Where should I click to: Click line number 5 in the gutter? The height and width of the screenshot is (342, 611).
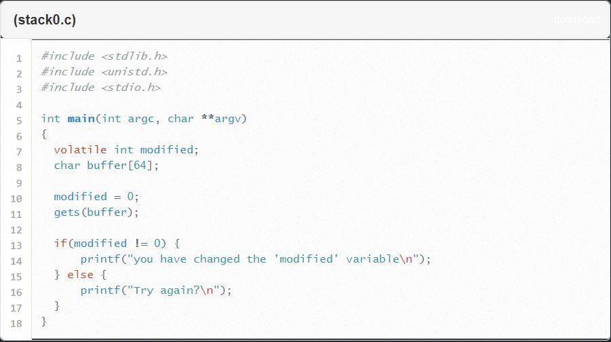19,120
